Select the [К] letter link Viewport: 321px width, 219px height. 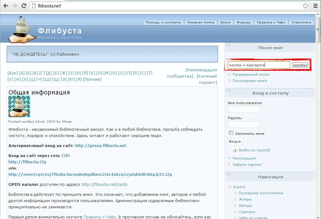[92, 73]
